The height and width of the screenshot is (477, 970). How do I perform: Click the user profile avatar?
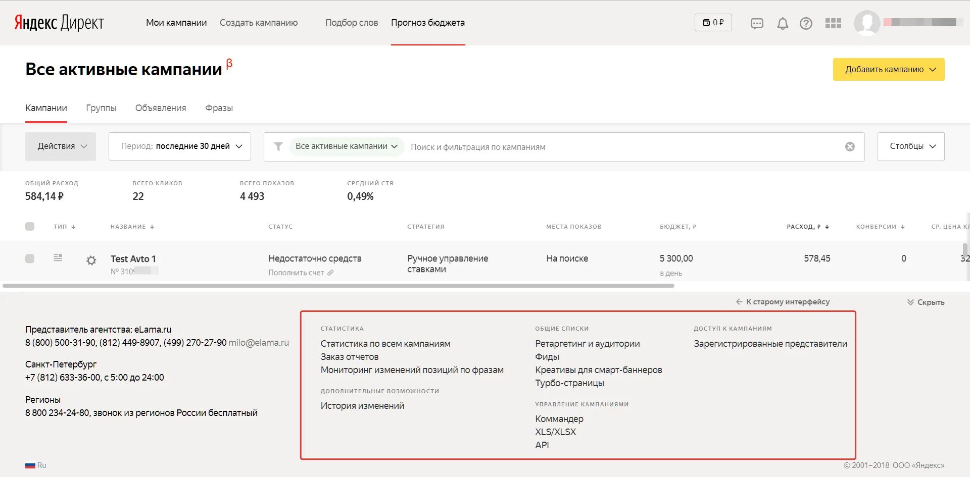867,23
